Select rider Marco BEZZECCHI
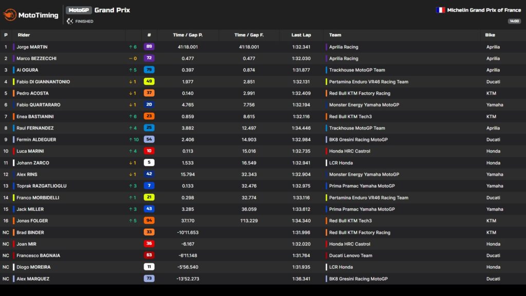526x296 pixels. click(36, 59)
